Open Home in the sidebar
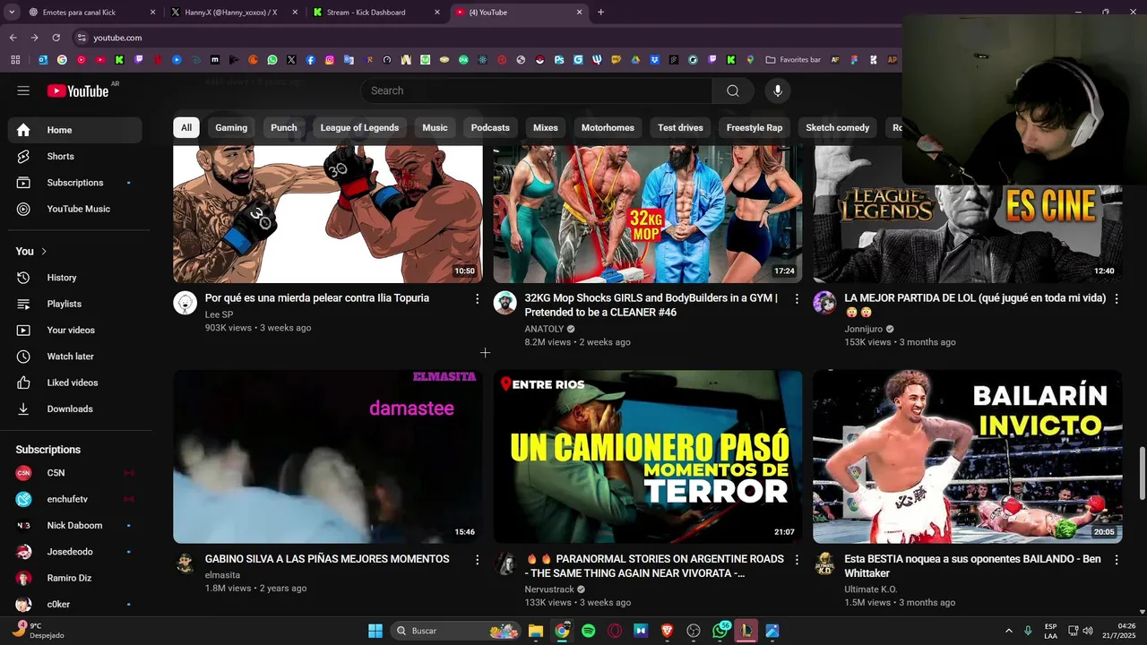 pos(75,130)
